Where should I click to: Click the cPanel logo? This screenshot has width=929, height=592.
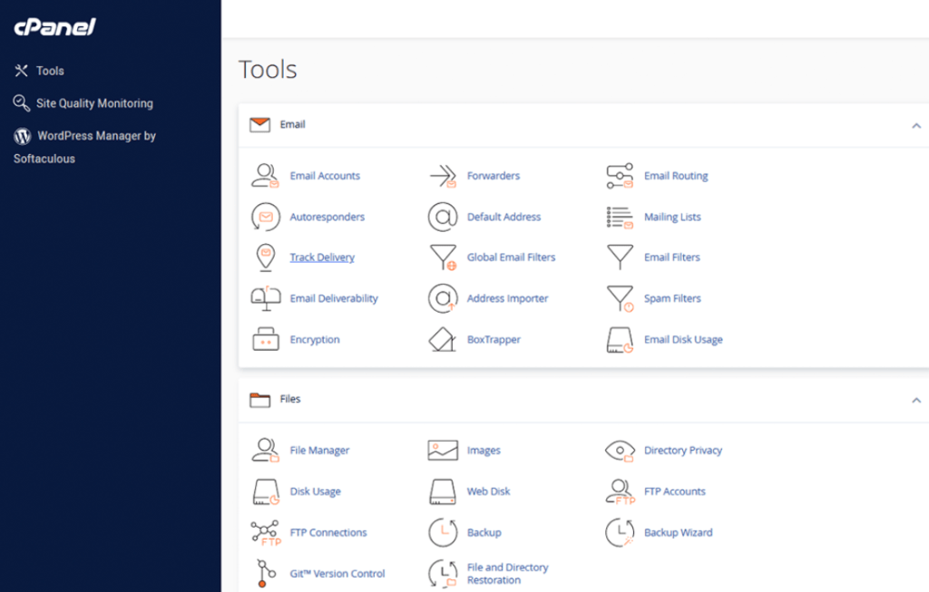pos(54,26)
